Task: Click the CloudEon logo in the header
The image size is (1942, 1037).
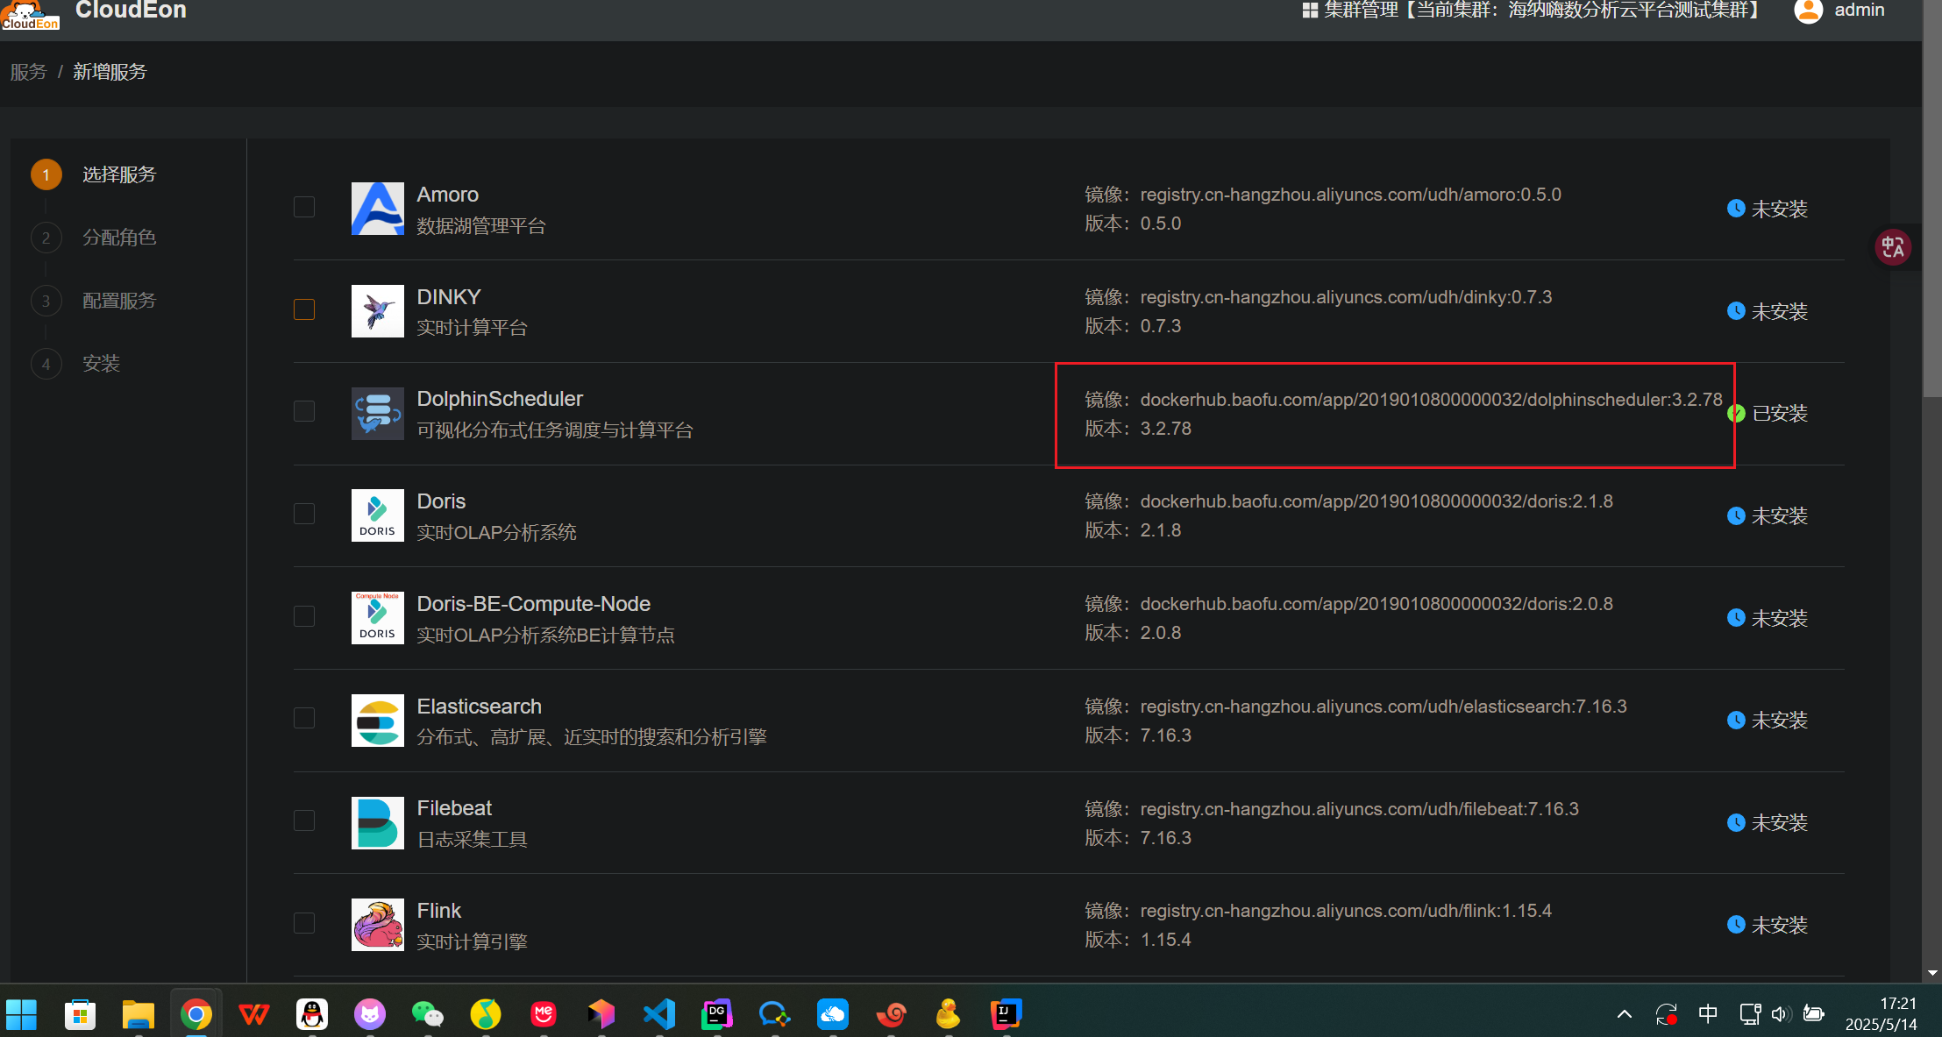Action: coord(30,15)
